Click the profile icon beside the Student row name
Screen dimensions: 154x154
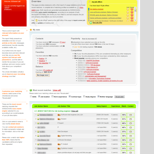pyautogui.click(x=38, y=119)
